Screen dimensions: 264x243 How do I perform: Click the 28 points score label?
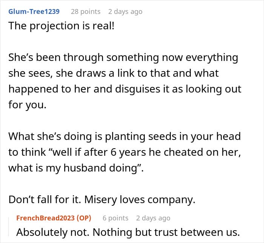(86, 12)
